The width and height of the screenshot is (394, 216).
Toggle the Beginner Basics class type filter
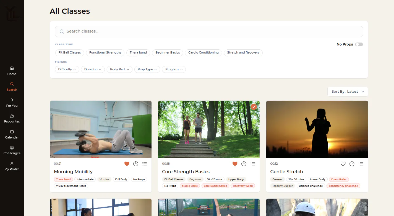tap(168, 52)
